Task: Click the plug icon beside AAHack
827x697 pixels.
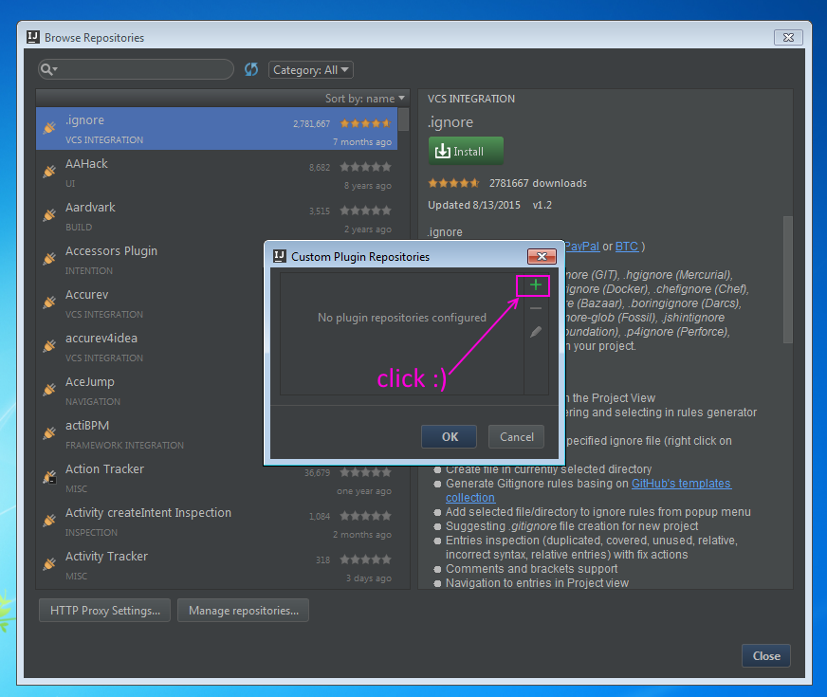Action: [x=49, y=172]
